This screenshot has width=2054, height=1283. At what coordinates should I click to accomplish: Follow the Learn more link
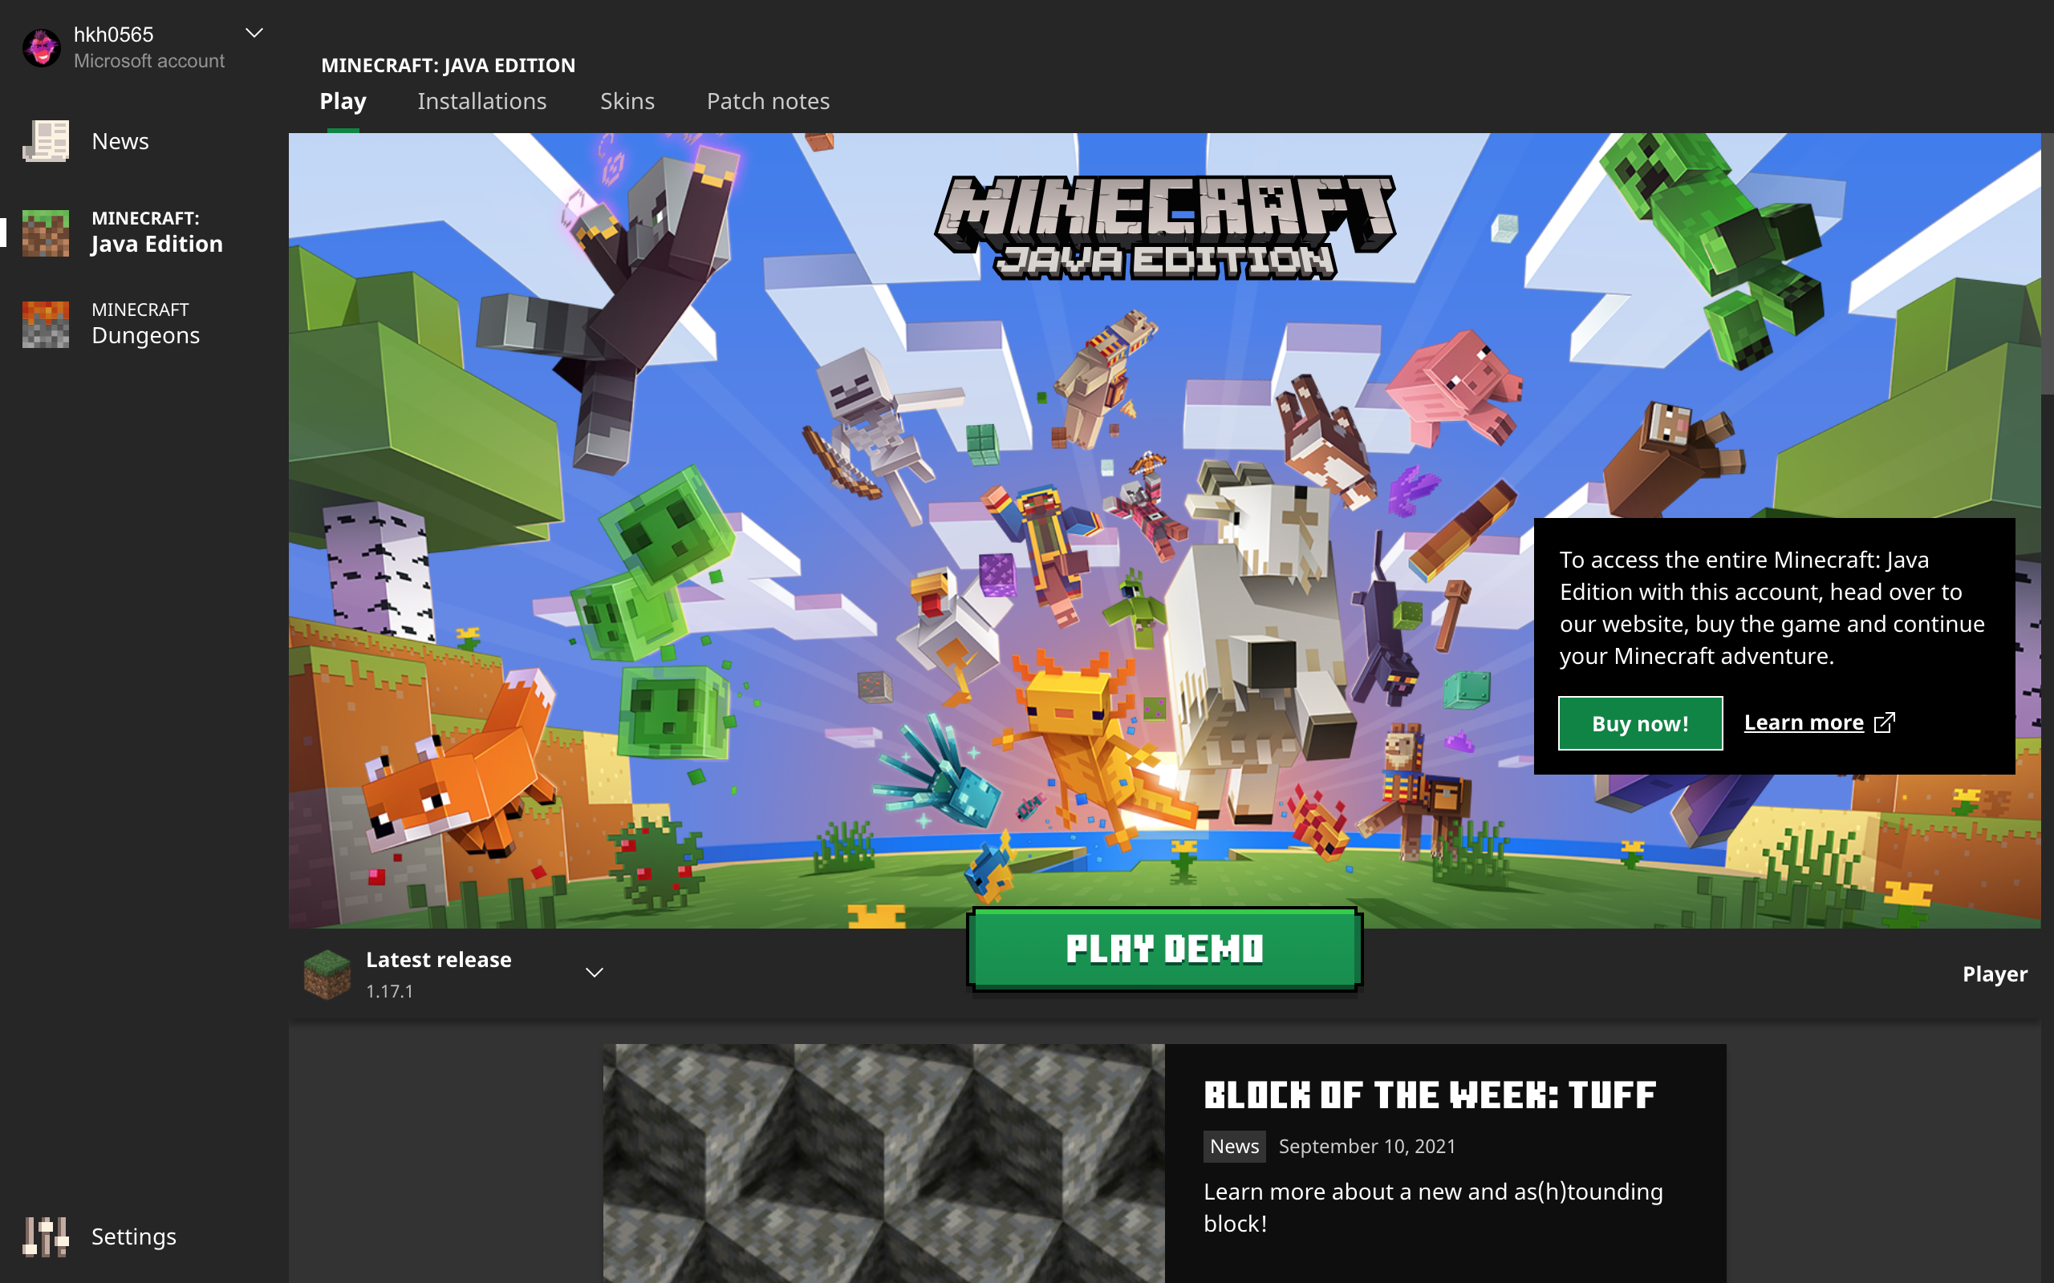(1804, 723)
